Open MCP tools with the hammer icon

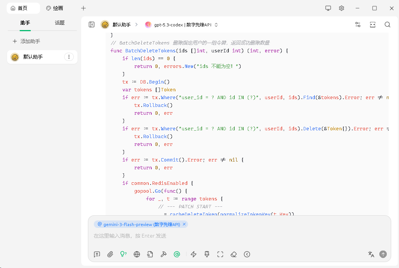[164, 254]
